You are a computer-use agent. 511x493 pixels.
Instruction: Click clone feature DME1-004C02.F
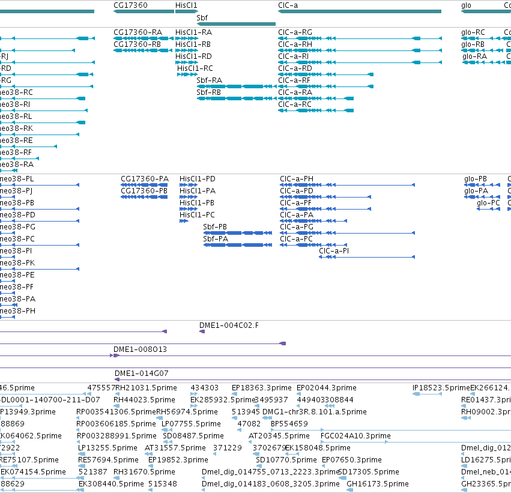click(202, 331)
